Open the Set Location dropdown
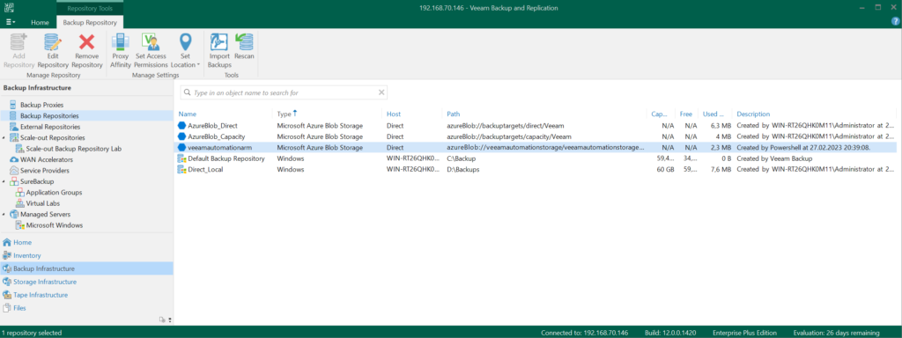The height and width of the screenshot is (338, 902). coord(185,50)
